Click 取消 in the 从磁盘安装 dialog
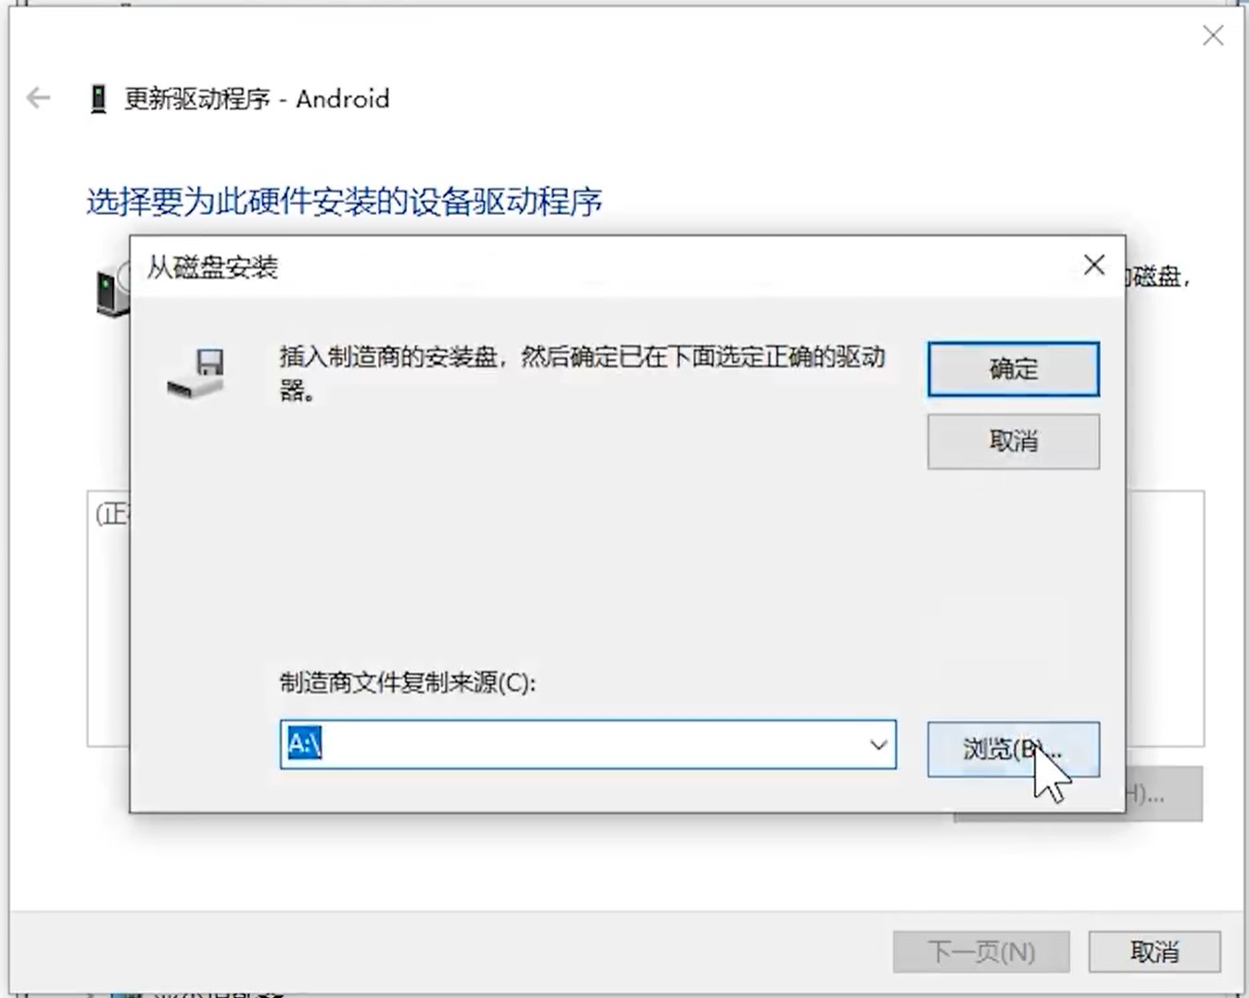This screenshot has height=998, width=1249. pos(1014,442)
